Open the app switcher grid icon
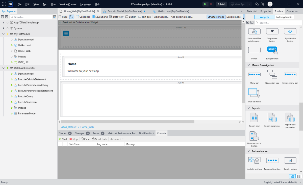303x185 pixels. coord(4,4)
